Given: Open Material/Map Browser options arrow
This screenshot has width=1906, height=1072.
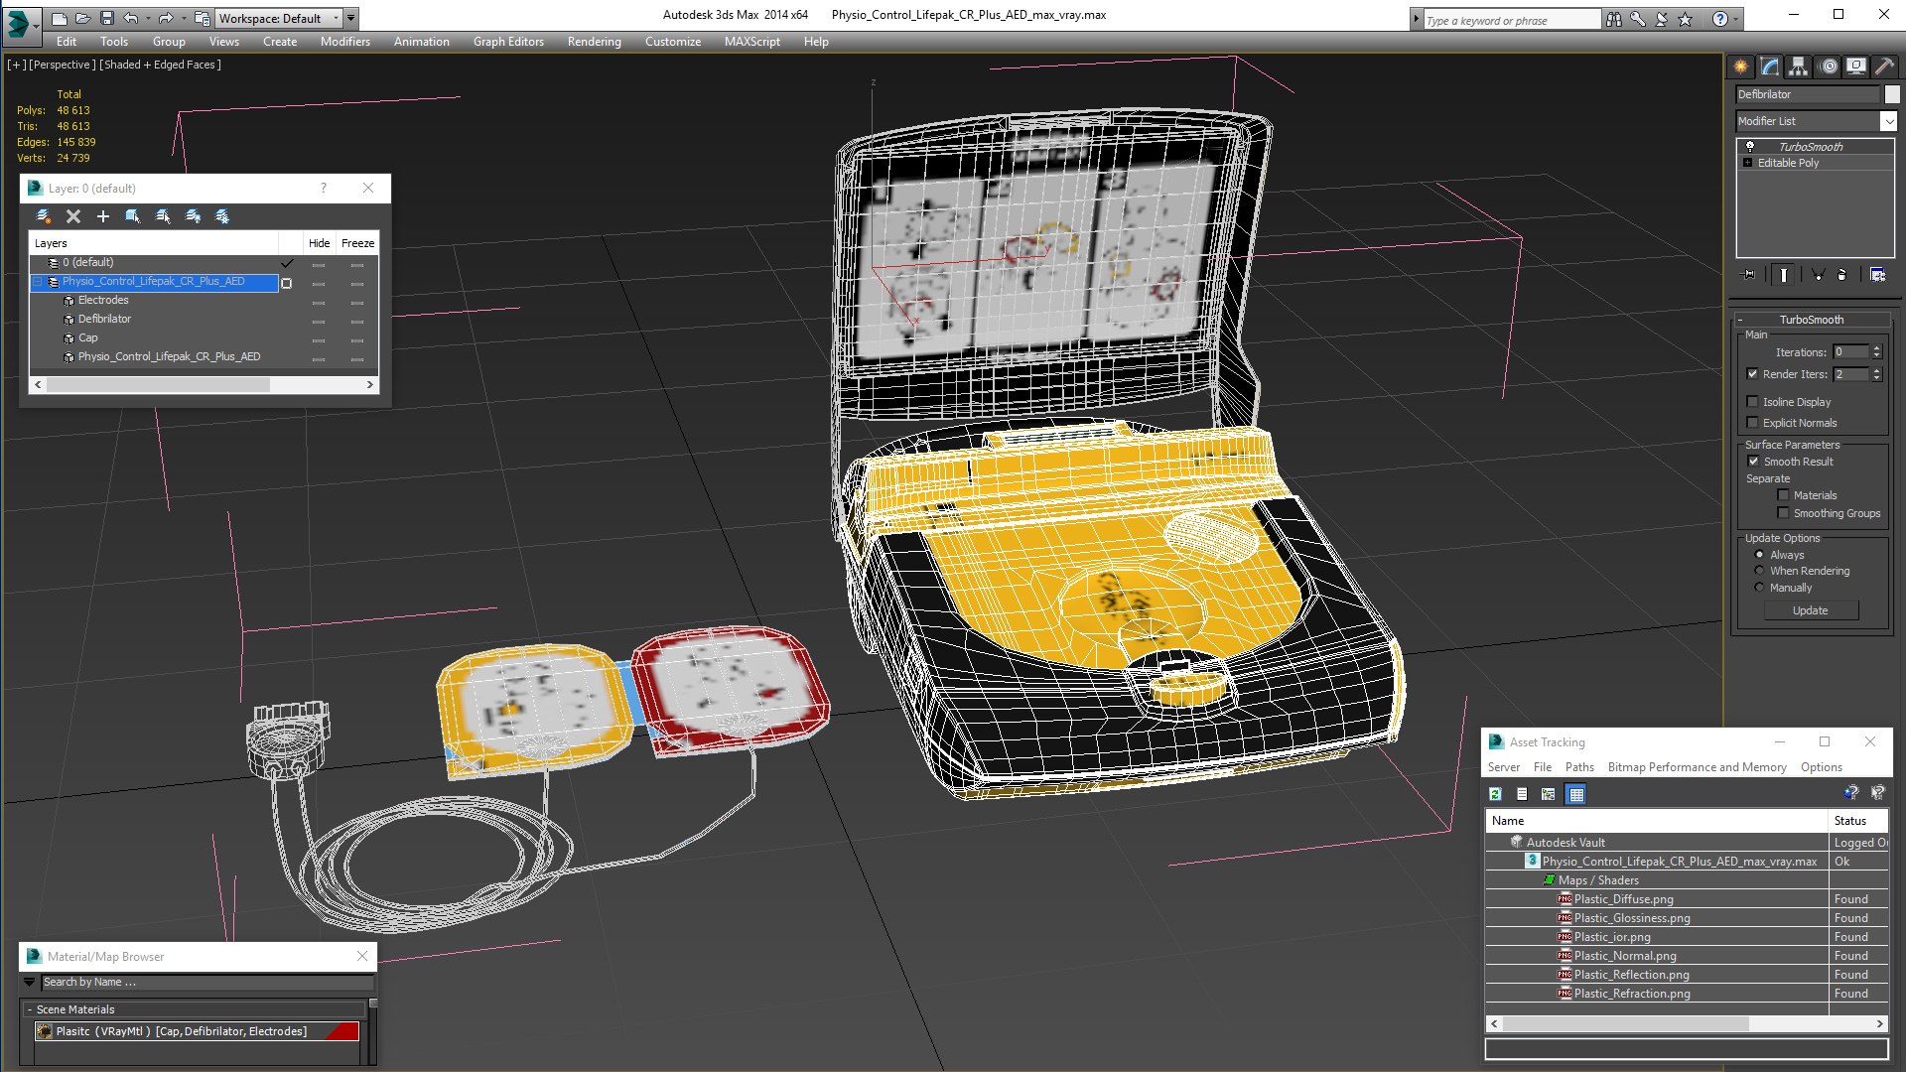Looking at the screenshot, I should [30, 982].
